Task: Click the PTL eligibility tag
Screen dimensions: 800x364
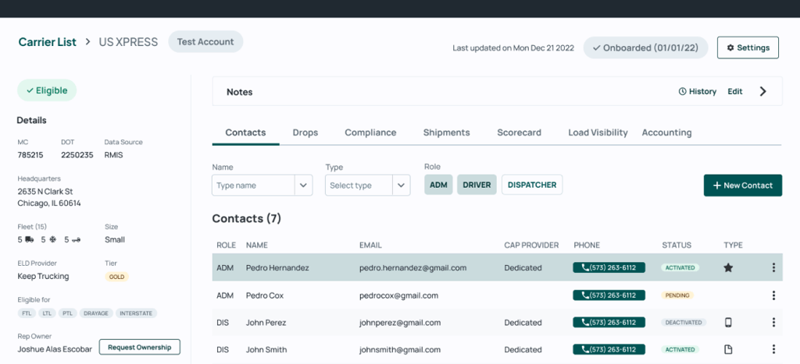Action: tap(67, 313)
